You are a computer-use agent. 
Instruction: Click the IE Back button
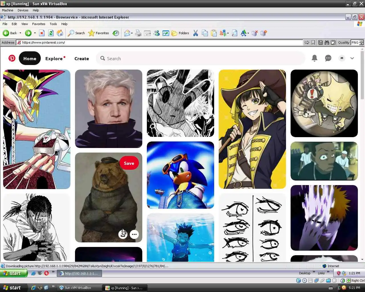click(10, 33)
